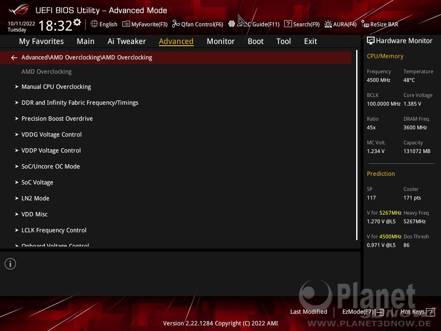This screenshot has height=331, width=441.
Task: Open the Tool tab
Action: click(x=283, y=41)
